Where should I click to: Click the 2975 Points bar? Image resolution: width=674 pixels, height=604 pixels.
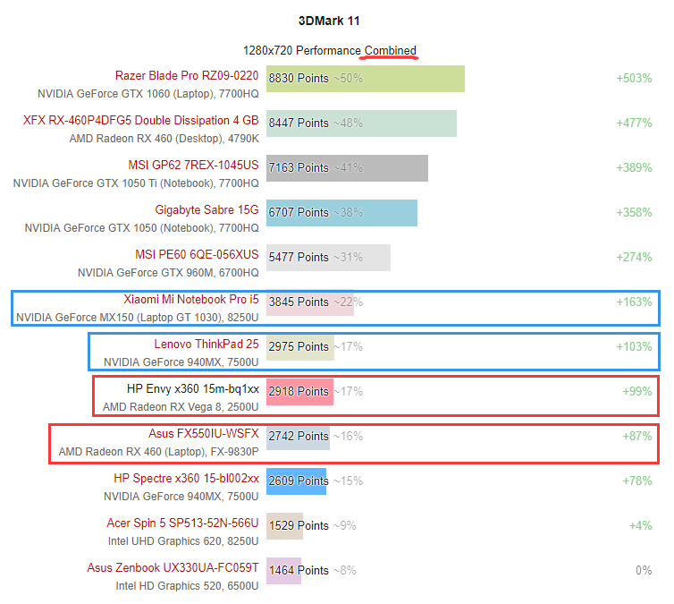point(300,347)
